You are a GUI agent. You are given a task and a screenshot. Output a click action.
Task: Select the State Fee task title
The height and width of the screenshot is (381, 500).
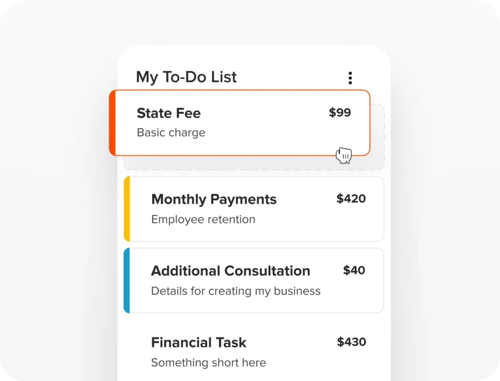[x=168, y=113]
